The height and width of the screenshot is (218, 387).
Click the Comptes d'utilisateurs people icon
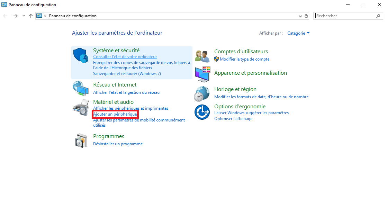(202, 56)
